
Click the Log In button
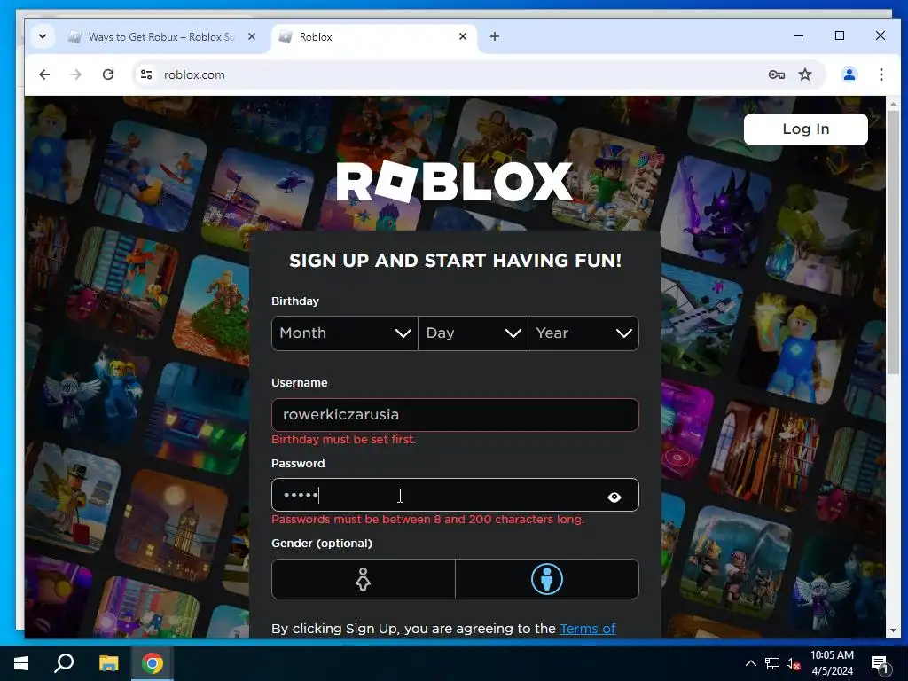[x=805, y=129]
